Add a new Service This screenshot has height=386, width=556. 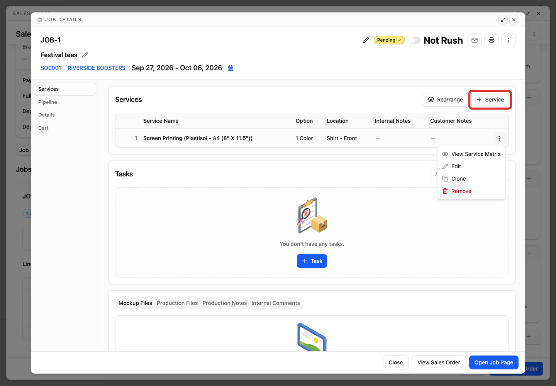[490, 100]
